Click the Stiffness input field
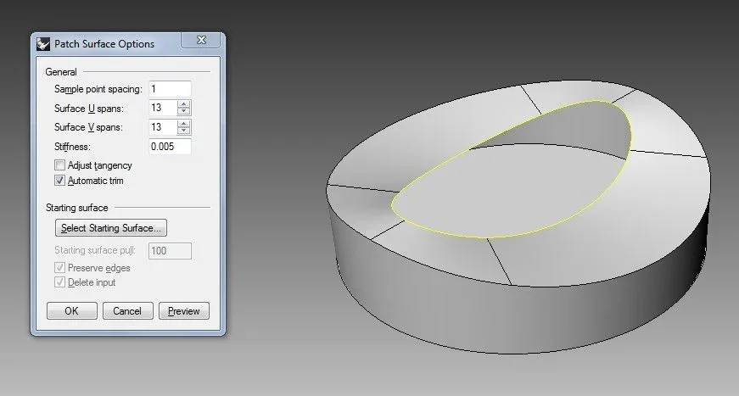 tap(171, 147)
